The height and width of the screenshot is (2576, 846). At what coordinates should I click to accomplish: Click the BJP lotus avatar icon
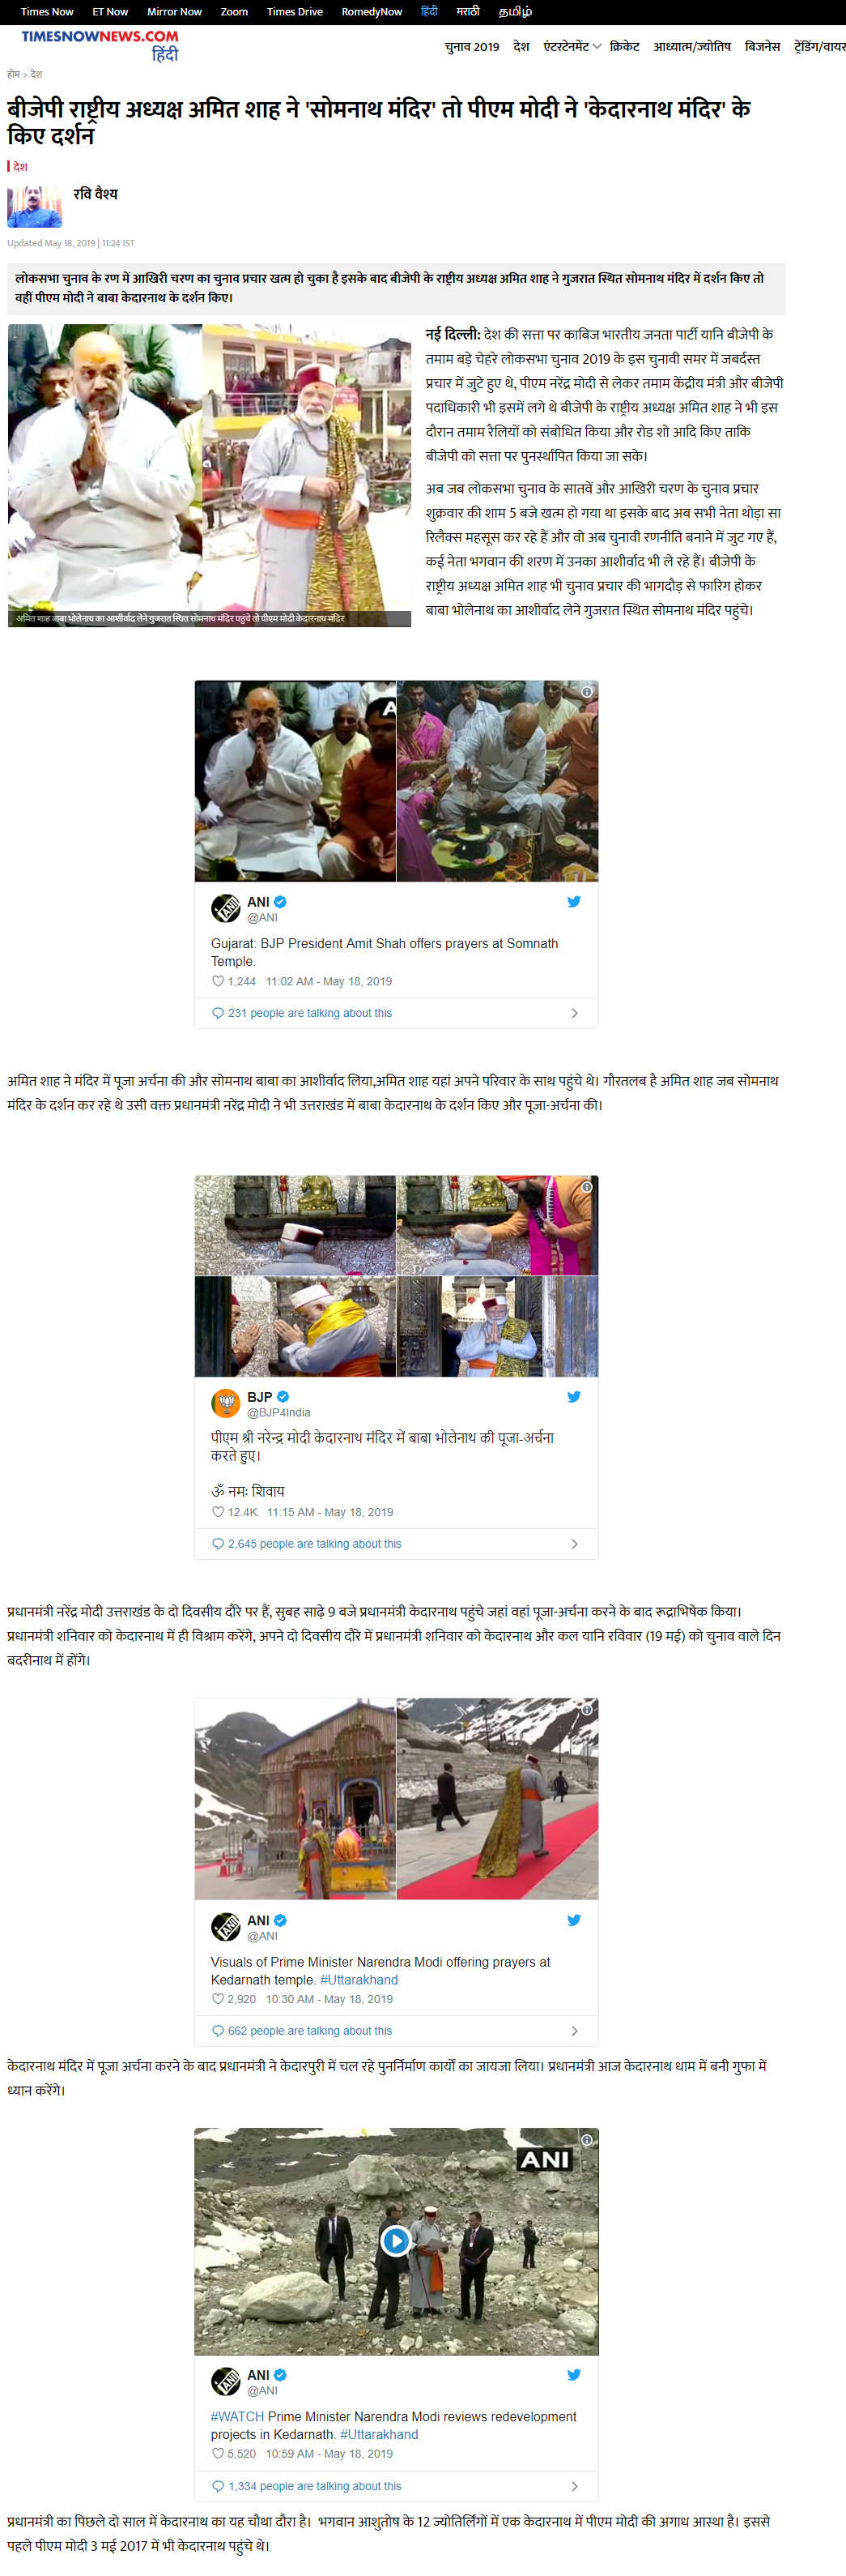click(x=226, y=1403)
